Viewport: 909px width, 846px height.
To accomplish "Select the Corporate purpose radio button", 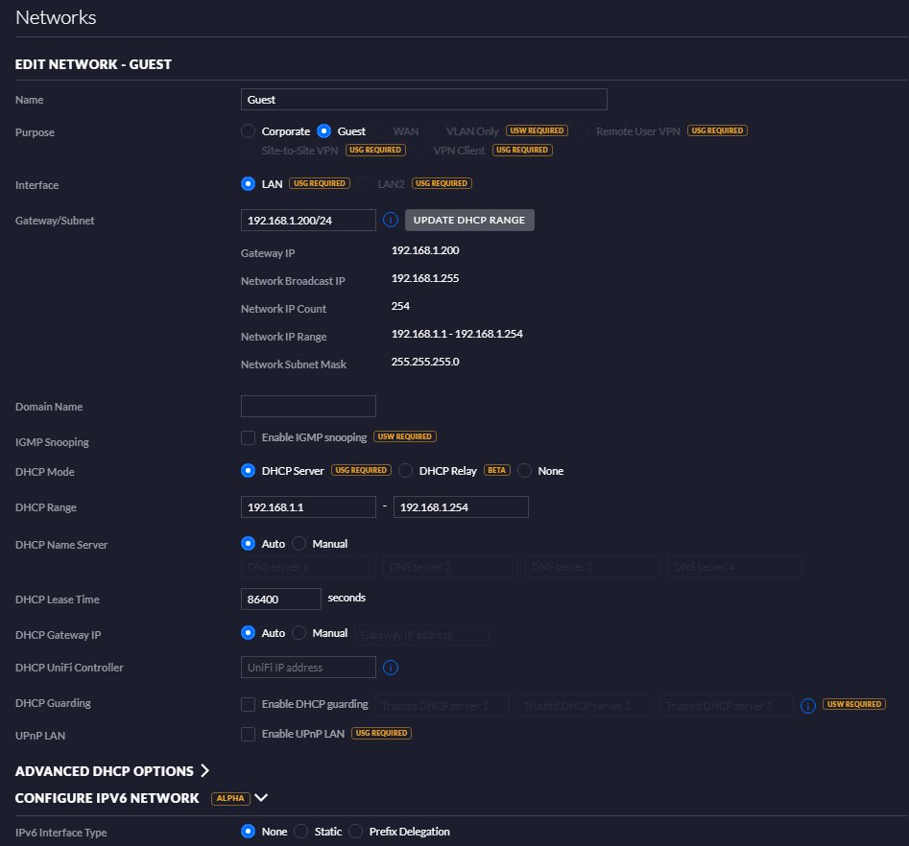I will tap(249, 131).
